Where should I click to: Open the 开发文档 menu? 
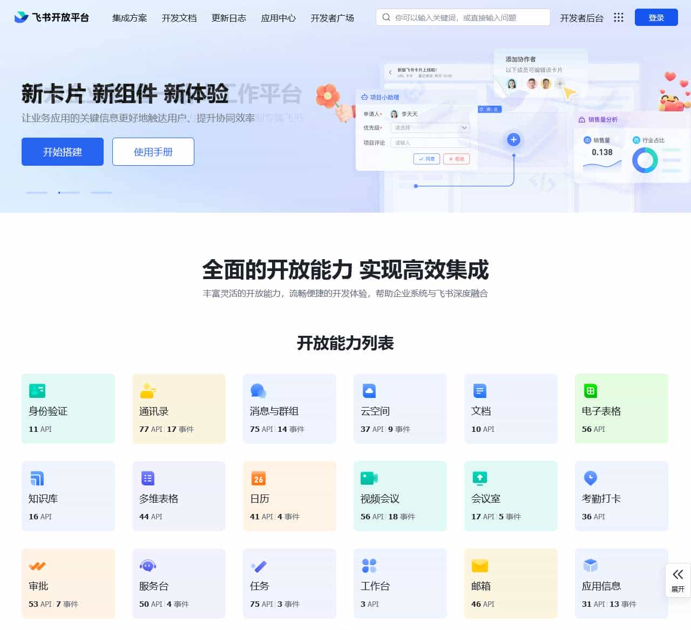179,18
